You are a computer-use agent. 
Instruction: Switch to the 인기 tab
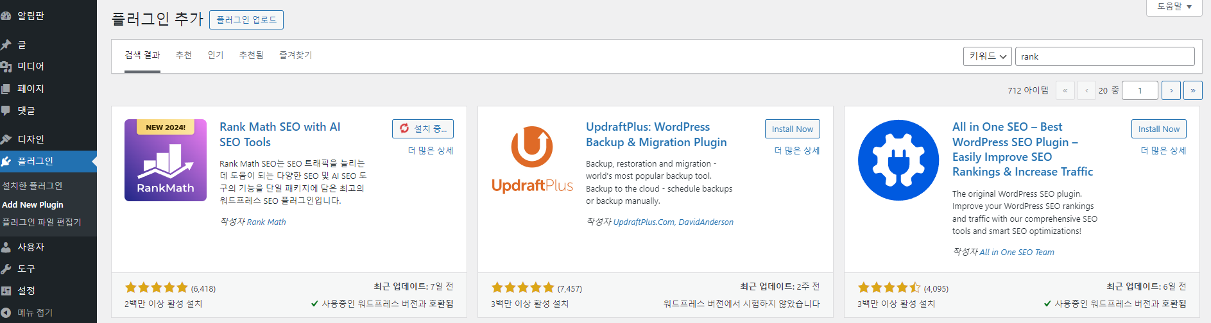216,55
